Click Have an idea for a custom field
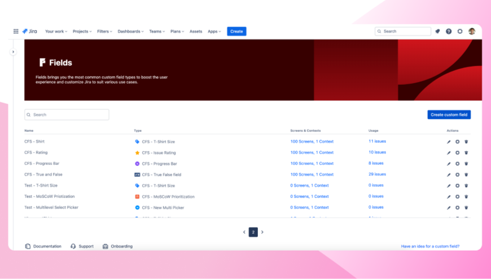491x279 pixels. (x=430, y=246)
